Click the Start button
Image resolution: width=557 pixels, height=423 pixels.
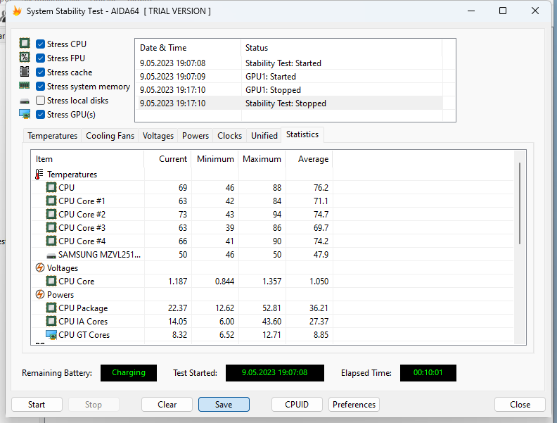click(x=37, y=405)
